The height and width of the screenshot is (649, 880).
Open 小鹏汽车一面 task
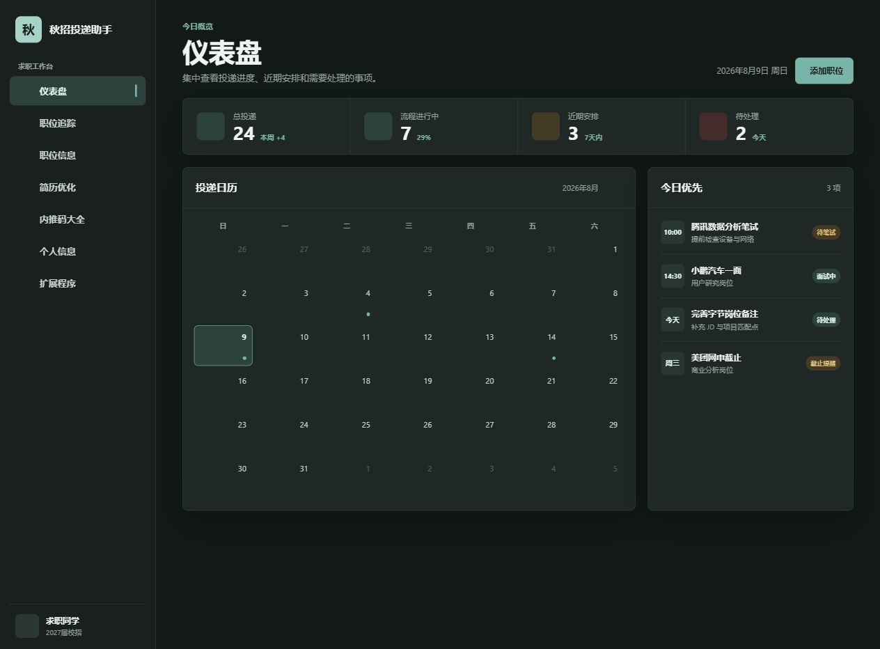(751, 276)
